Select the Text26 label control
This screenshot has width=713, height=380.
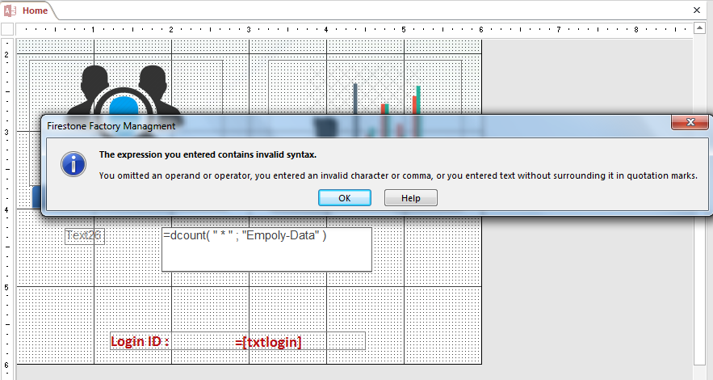[85, 236]
